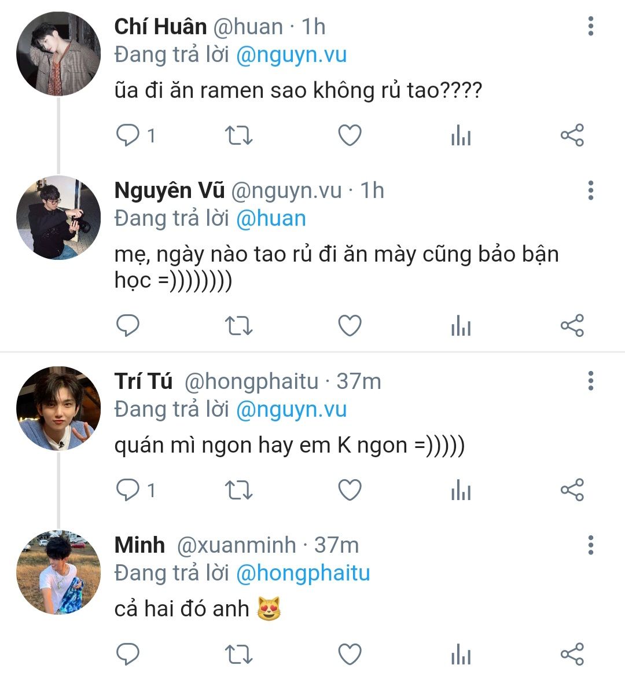Open more options on Nguyên Vũ's tweet

590,190
